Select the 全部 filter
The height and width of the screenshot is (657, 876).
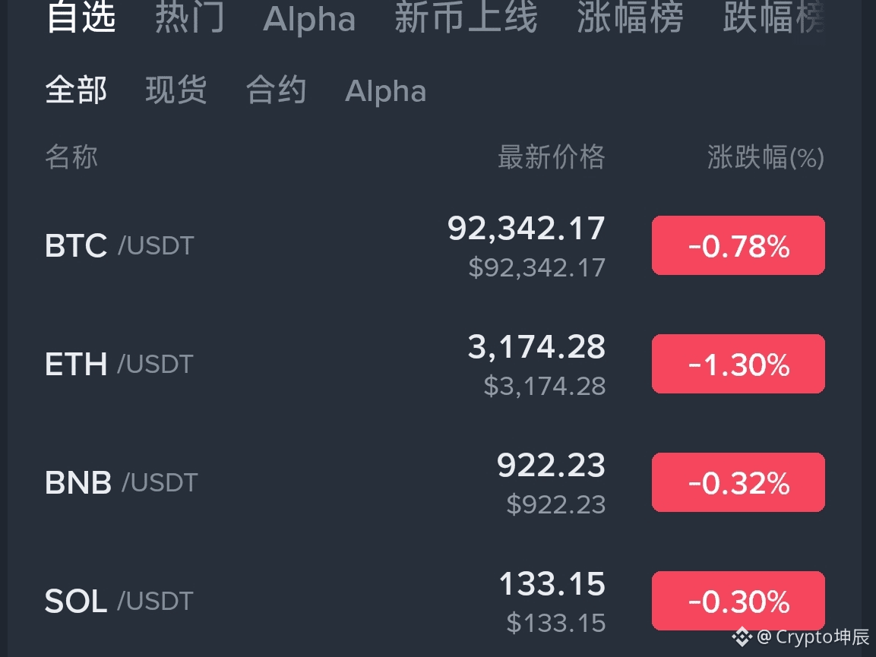pyautogui.click(x=76, y=90)
